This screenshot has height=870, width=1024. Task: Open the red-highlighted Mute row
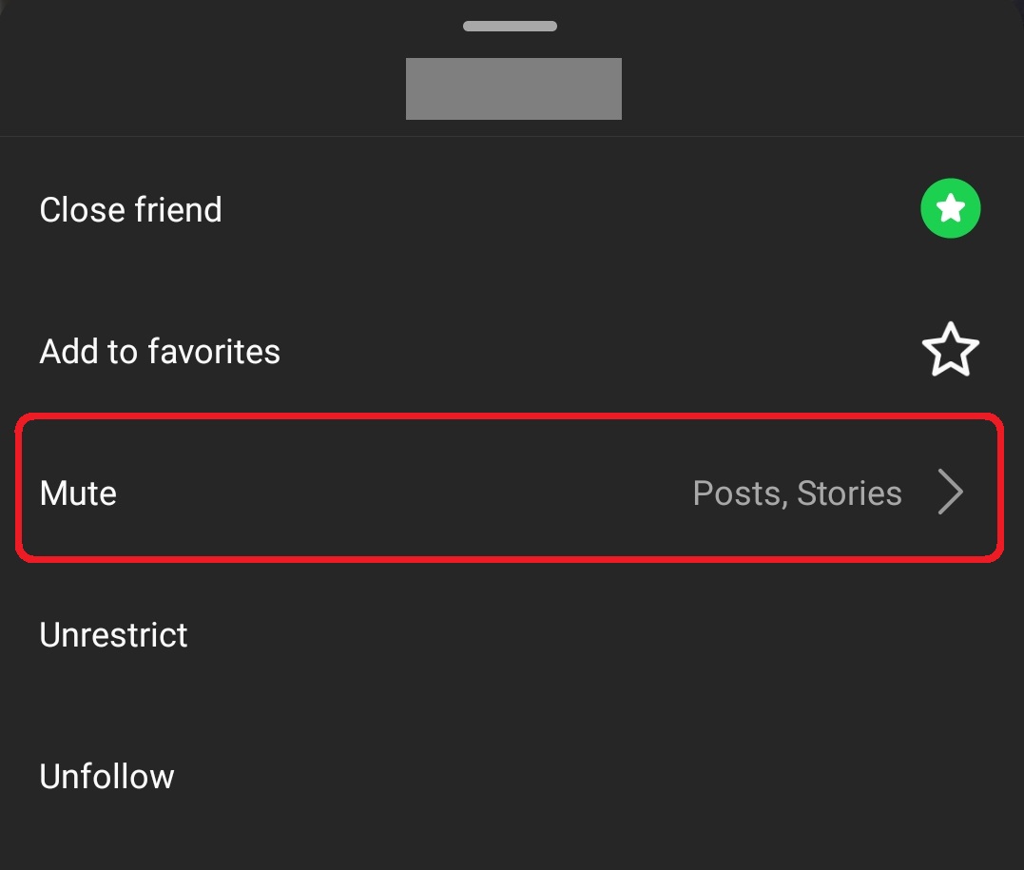(510, 487)
